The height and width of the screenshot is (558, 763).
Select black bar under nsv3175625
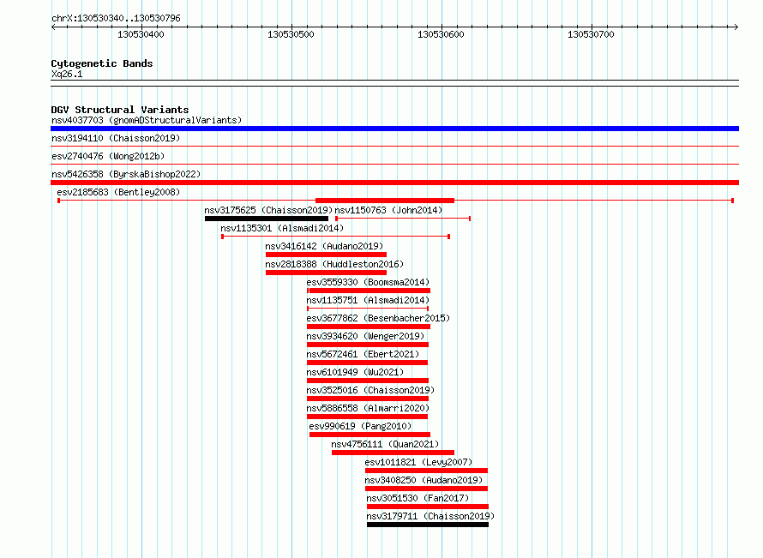coord(267,219)
